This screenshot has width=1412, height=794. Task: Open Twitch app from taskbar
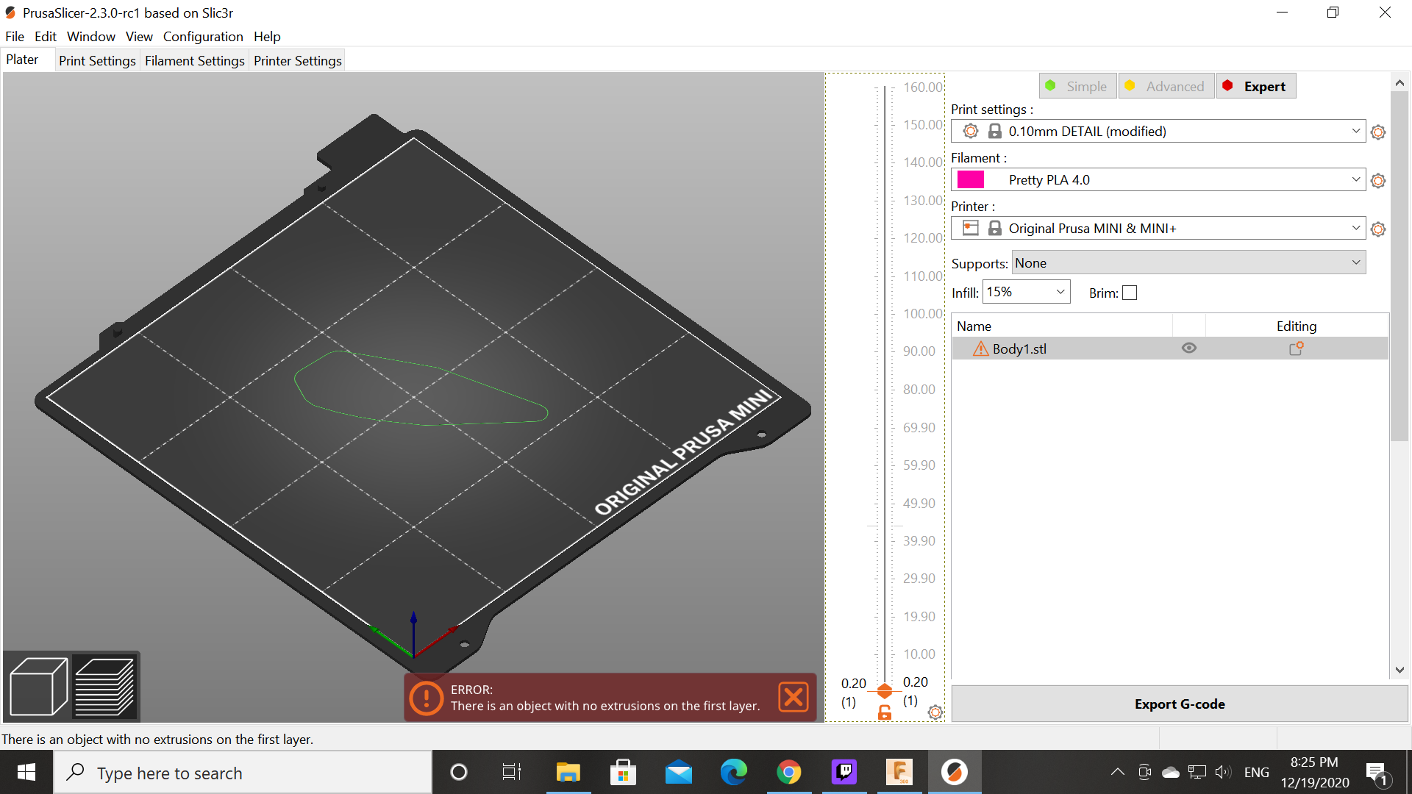click(844, 772)
